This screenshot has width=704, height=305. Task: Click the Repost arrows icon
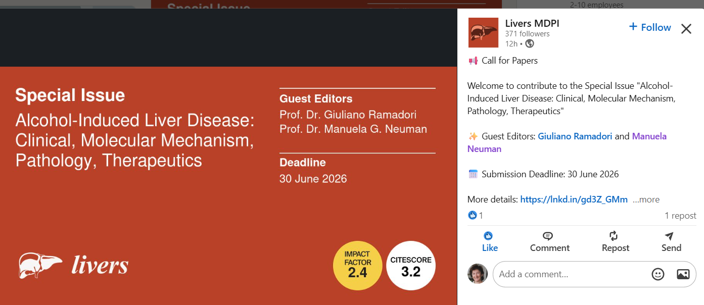click(x=614, y=236)
